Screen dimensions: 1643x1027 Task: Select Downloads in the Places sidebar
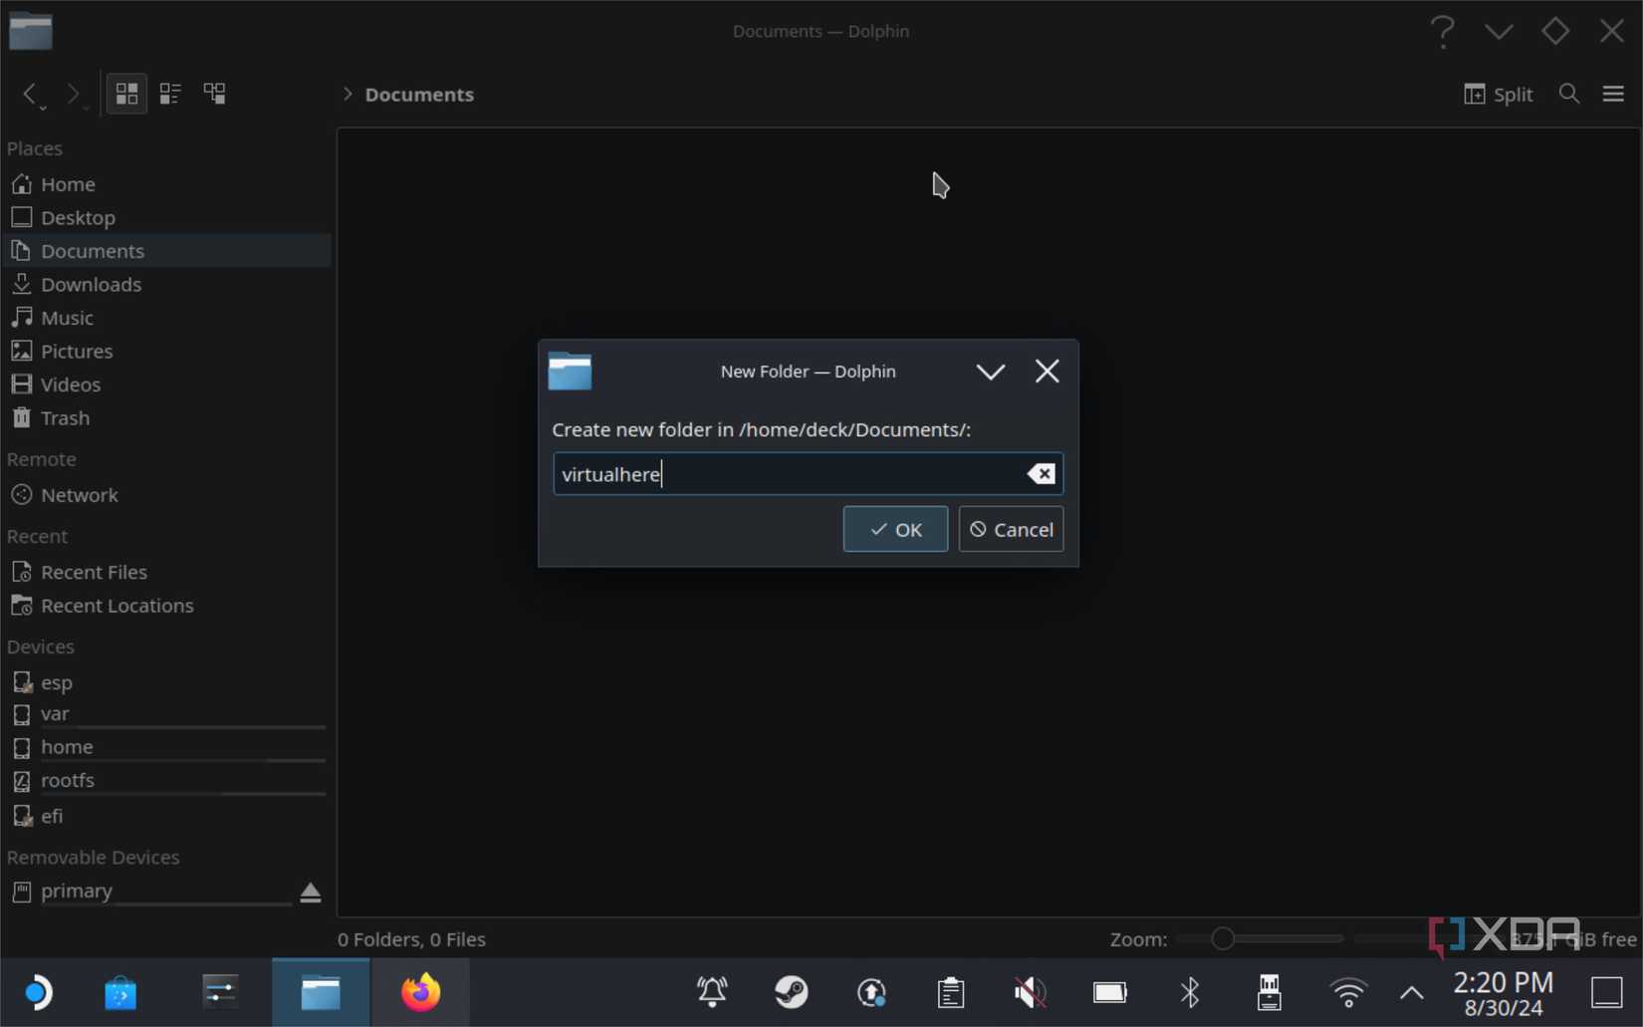(90, 284)
